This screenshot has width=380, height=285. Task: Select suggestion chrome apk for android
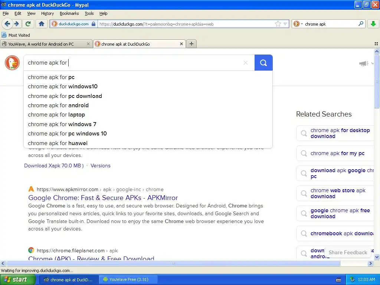coord(148,105)
